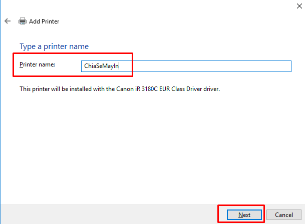Go back with the back arrow
Screen dimensions: 305x224
tap(8, 21)
